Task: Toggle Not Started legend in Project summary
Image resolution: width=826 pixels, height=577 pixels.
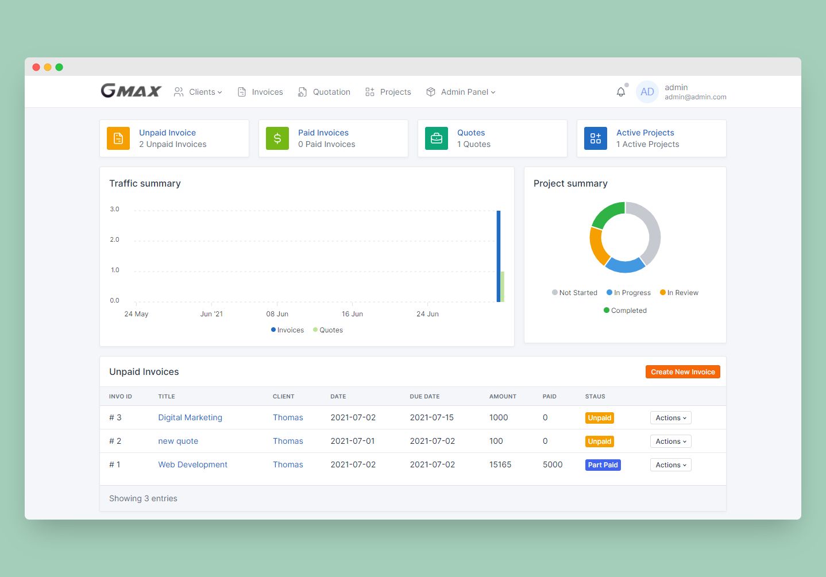Action: [x=574, y=293]
